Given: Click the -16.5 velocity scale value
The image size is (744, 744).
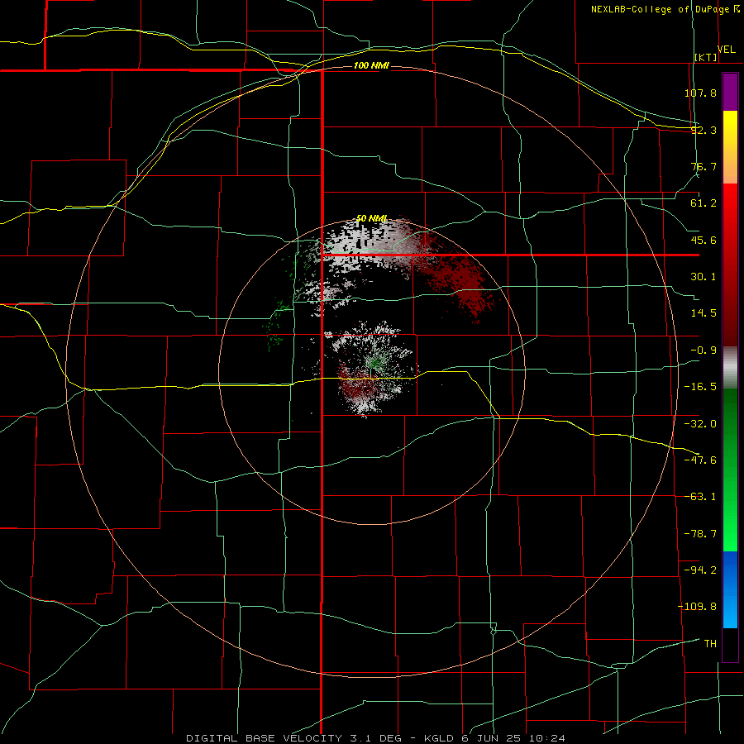Looking at the screenshot, I should 700,387.
